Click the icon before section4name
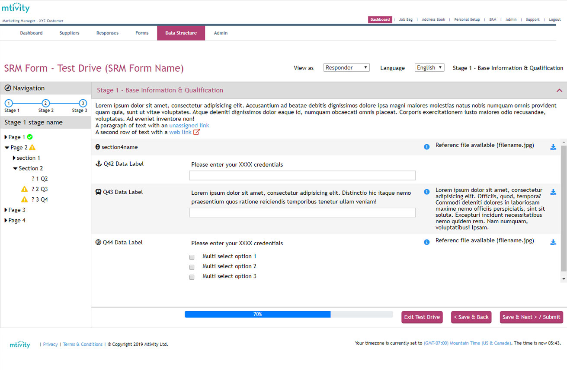 coord(98,147)
